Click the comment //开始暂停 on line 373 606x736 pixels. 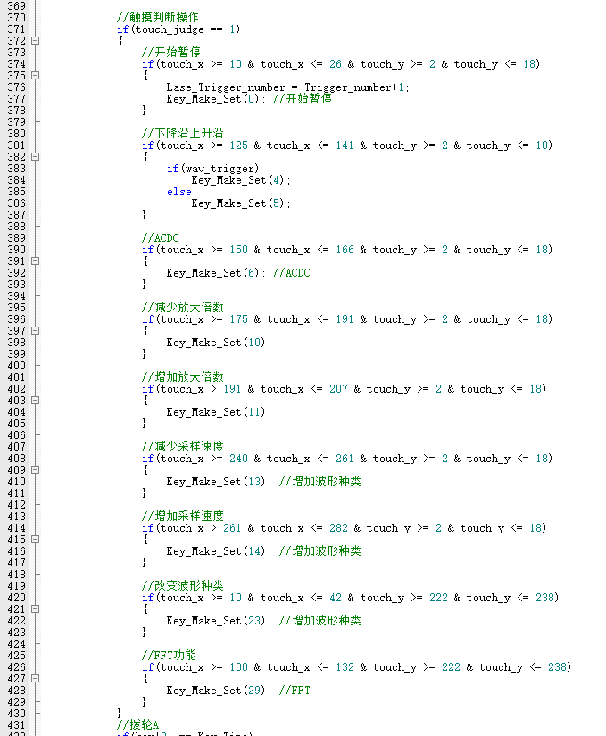[x=171, y=52]
